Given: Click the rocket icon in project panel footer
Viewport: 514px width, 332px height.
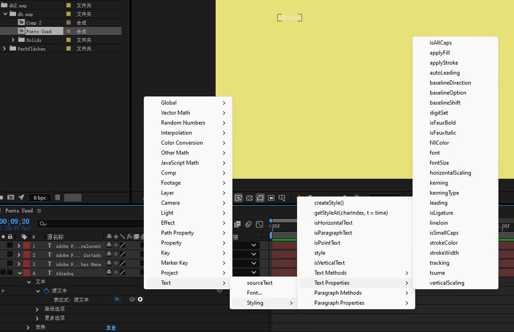Looking at the screenshot, I should [21, 197].
